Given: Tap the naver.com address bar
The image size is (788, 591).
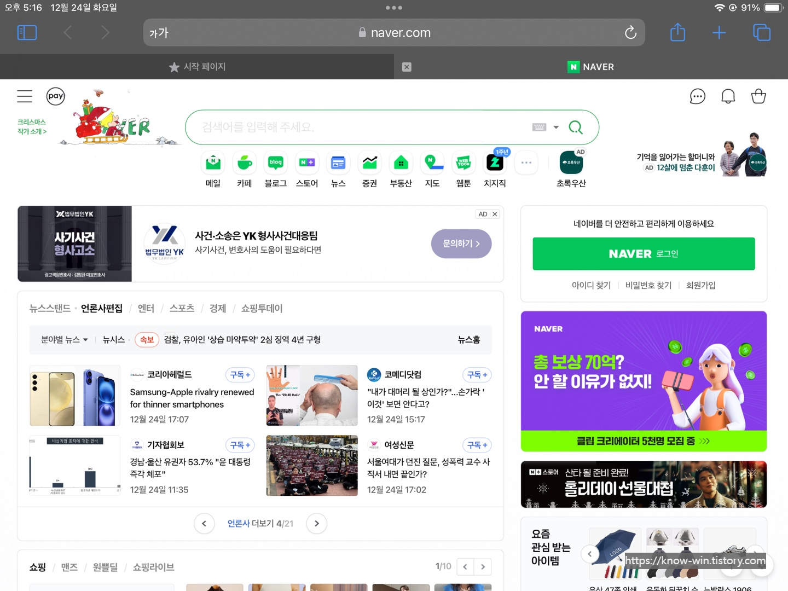Looking at the screenshot, I should (x=394, y=33).
